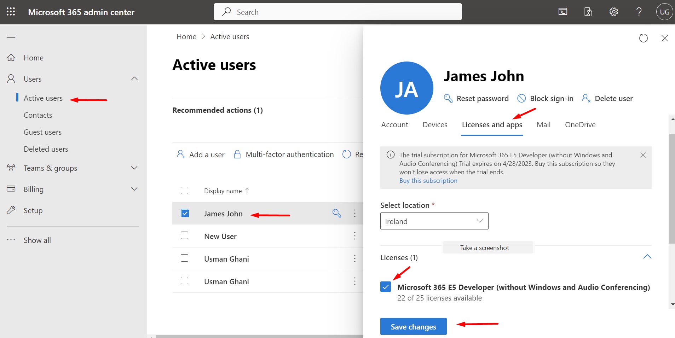Open the Help question mark icon
The image size is (675, 338).
(x=639, y=12)
